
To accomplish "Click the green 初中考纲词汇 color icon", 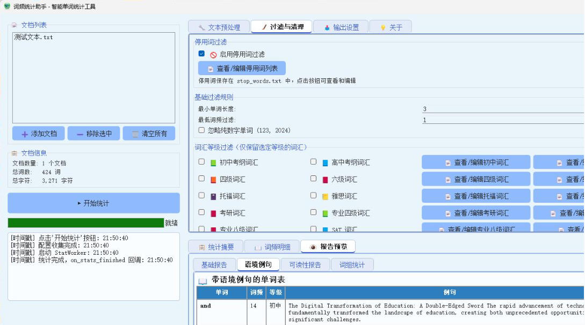I will 213,163.
